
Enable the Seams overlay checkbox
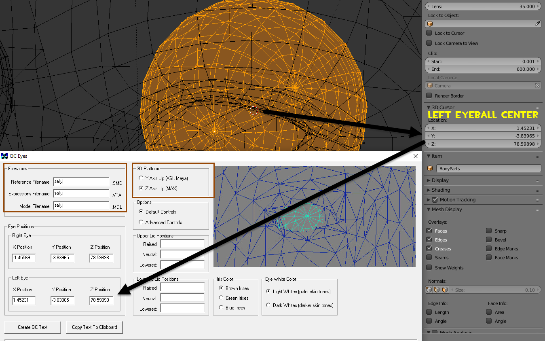click(429, 258)
